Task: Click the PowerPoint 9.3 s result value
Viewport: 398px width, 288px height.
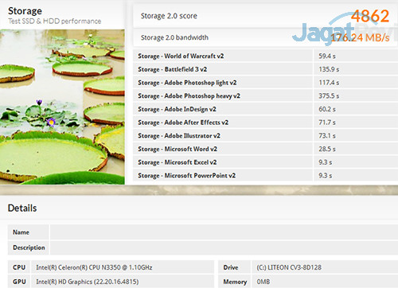Action: [x=325, y=176]
